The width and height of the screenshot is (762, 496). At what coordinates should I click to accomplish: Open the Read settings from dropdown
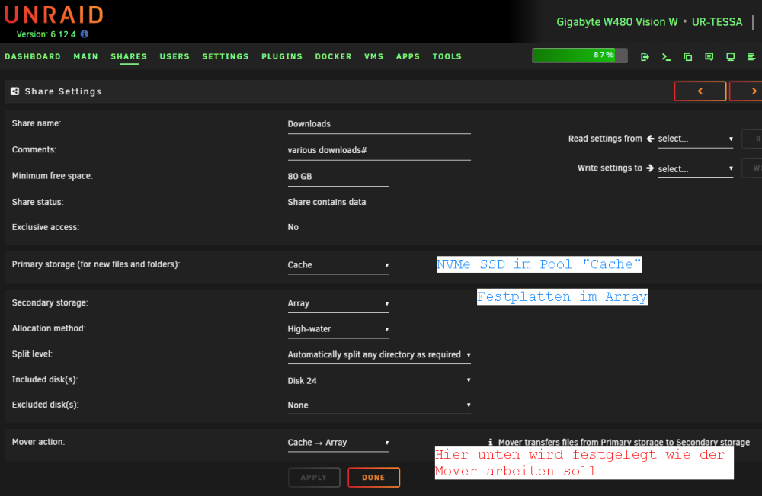(x=696, y=139)
